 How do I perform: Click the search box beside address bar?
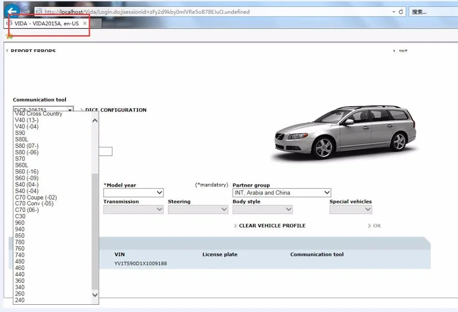(433, 12)
